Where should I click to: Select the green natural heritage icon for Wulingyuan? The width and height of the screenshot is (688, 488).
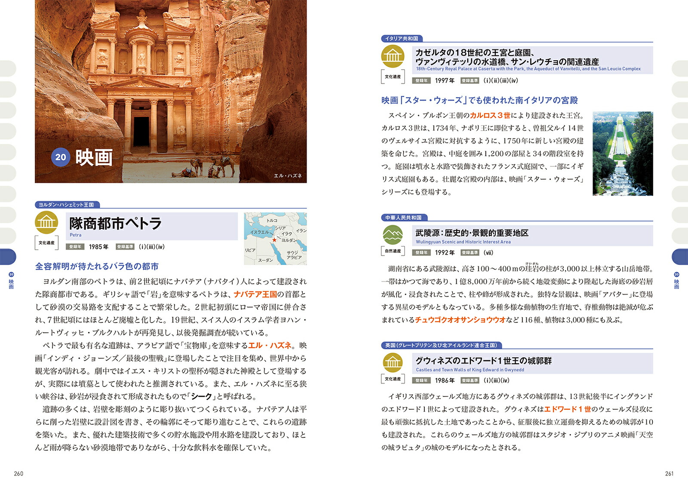[393, 235]
